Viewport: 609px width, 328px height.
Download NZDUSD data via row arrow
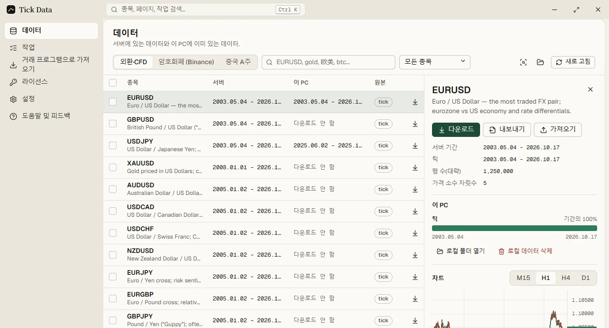415,255
